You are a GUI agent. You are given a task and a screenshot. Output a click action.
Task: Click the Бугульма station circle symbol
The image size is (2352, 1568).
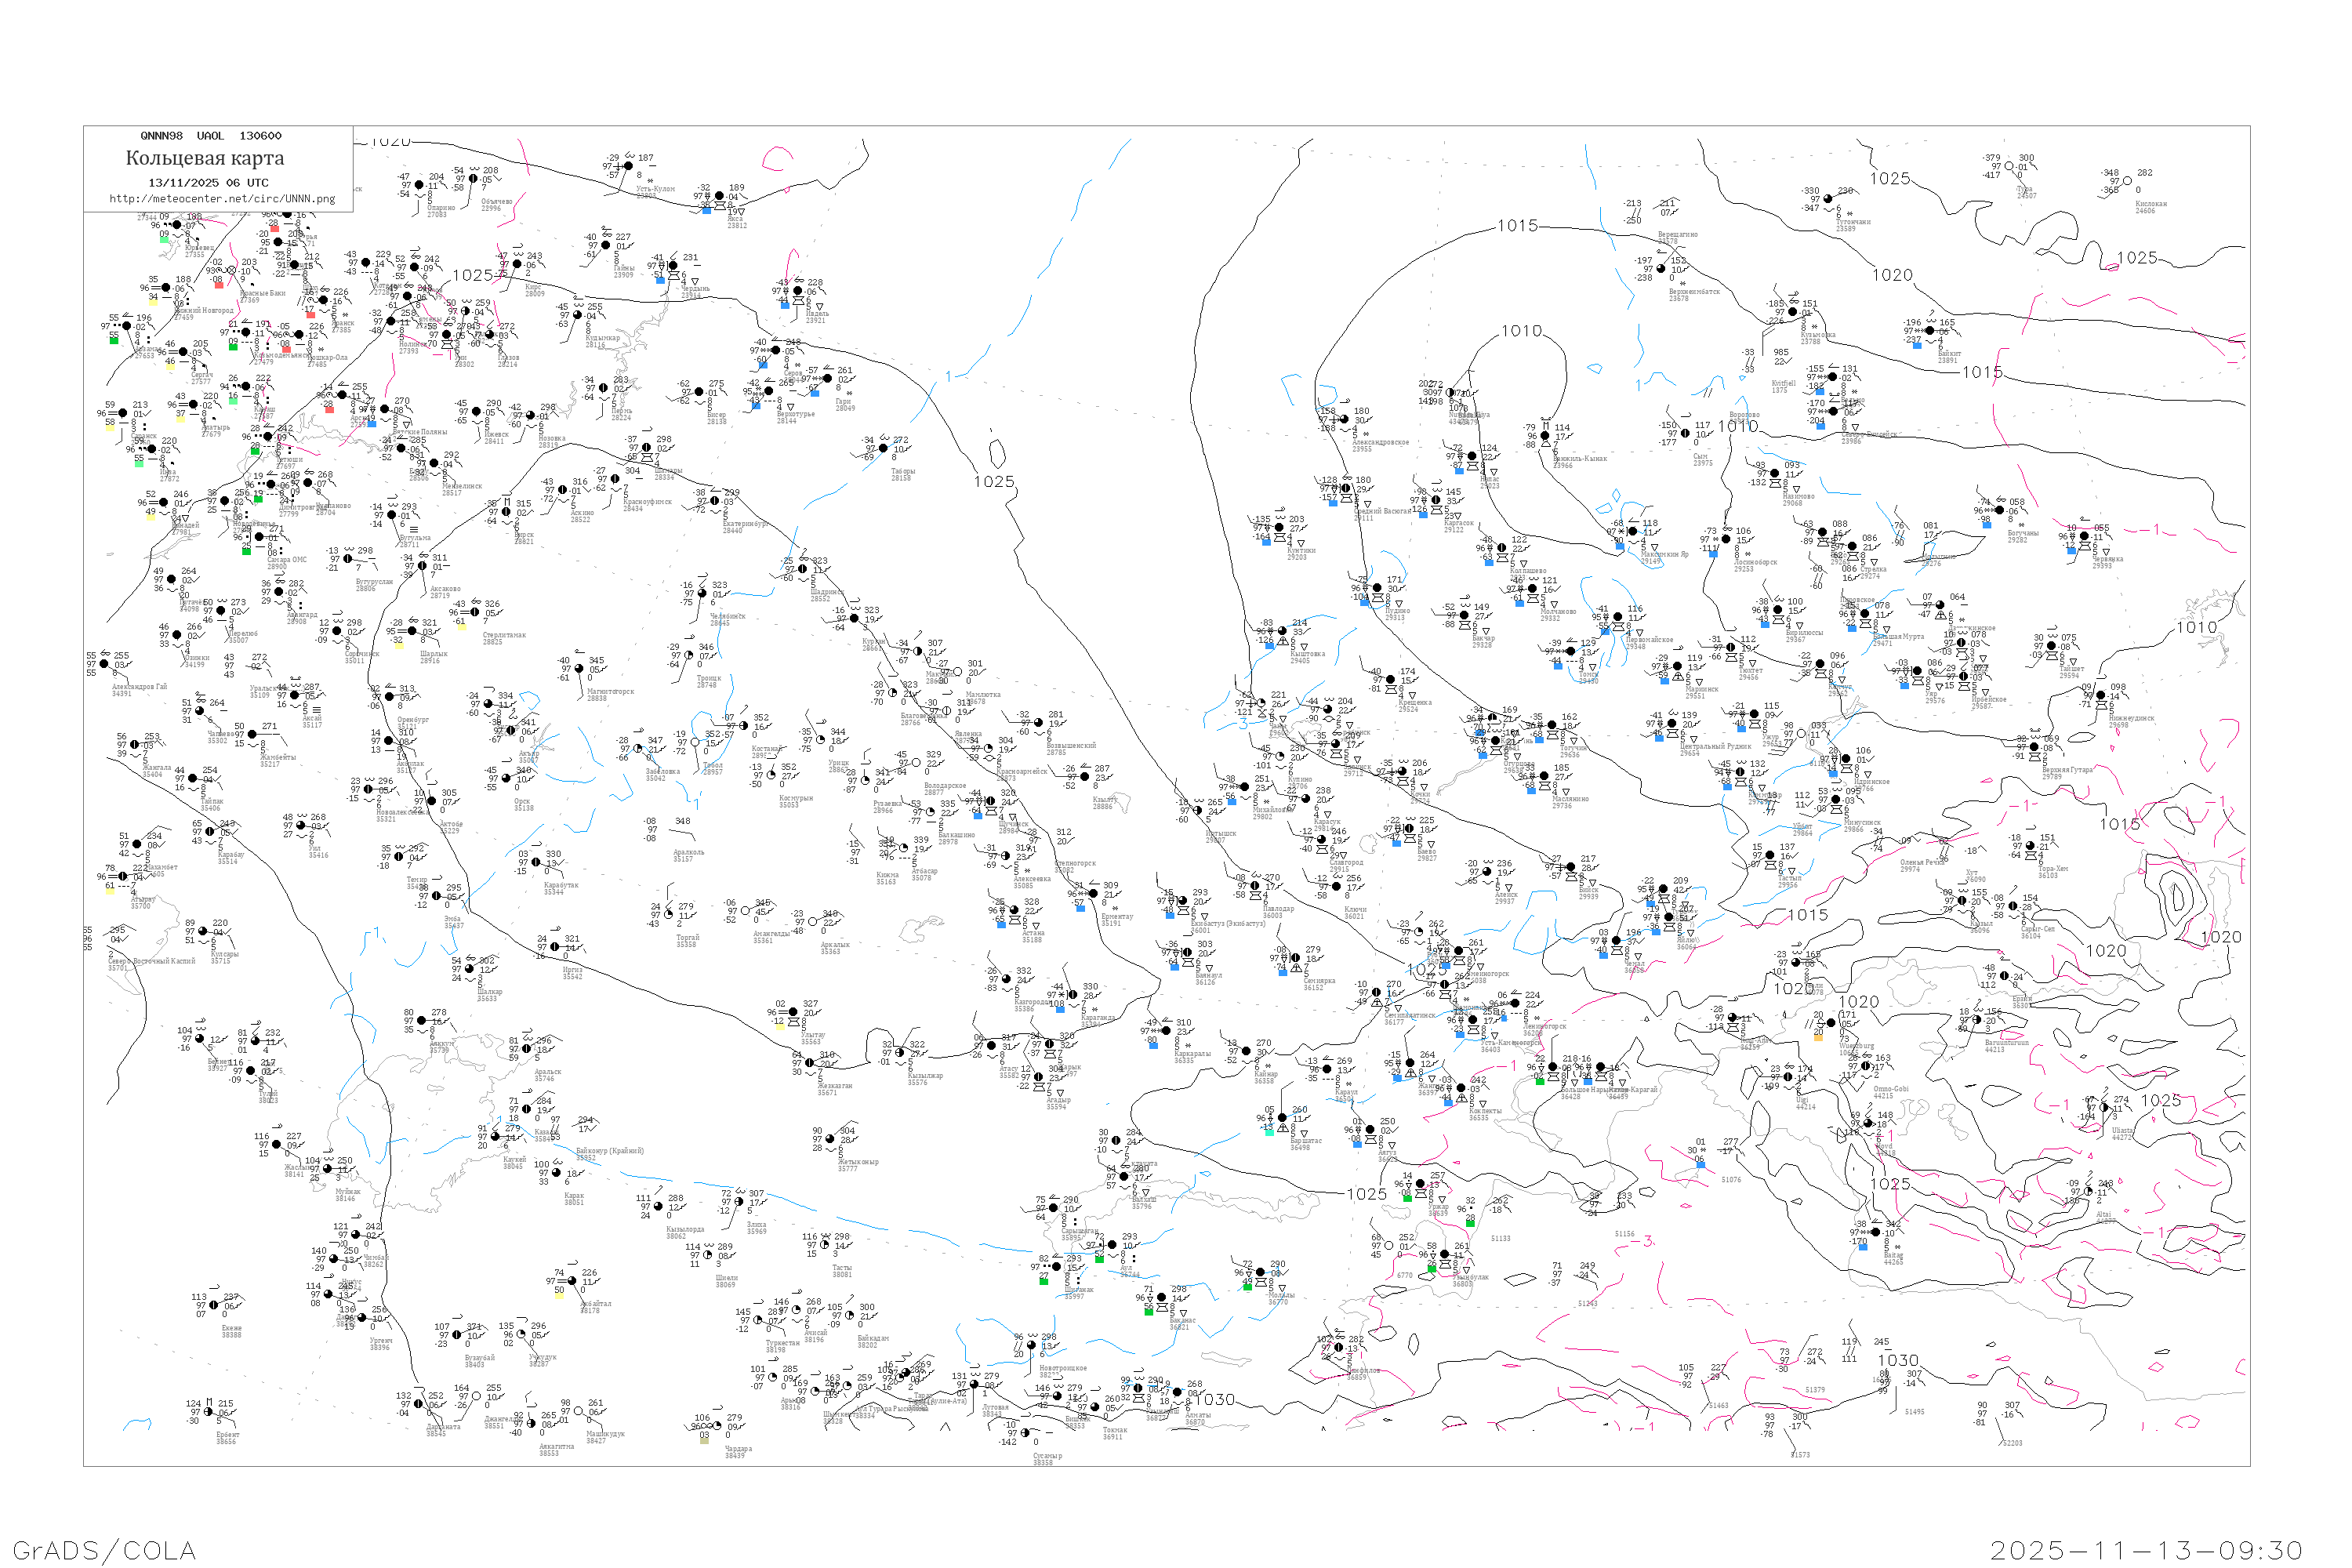[391, 516]
